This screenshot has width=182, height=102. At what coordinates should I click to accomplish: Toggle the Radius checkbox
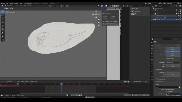coord(103,18)
